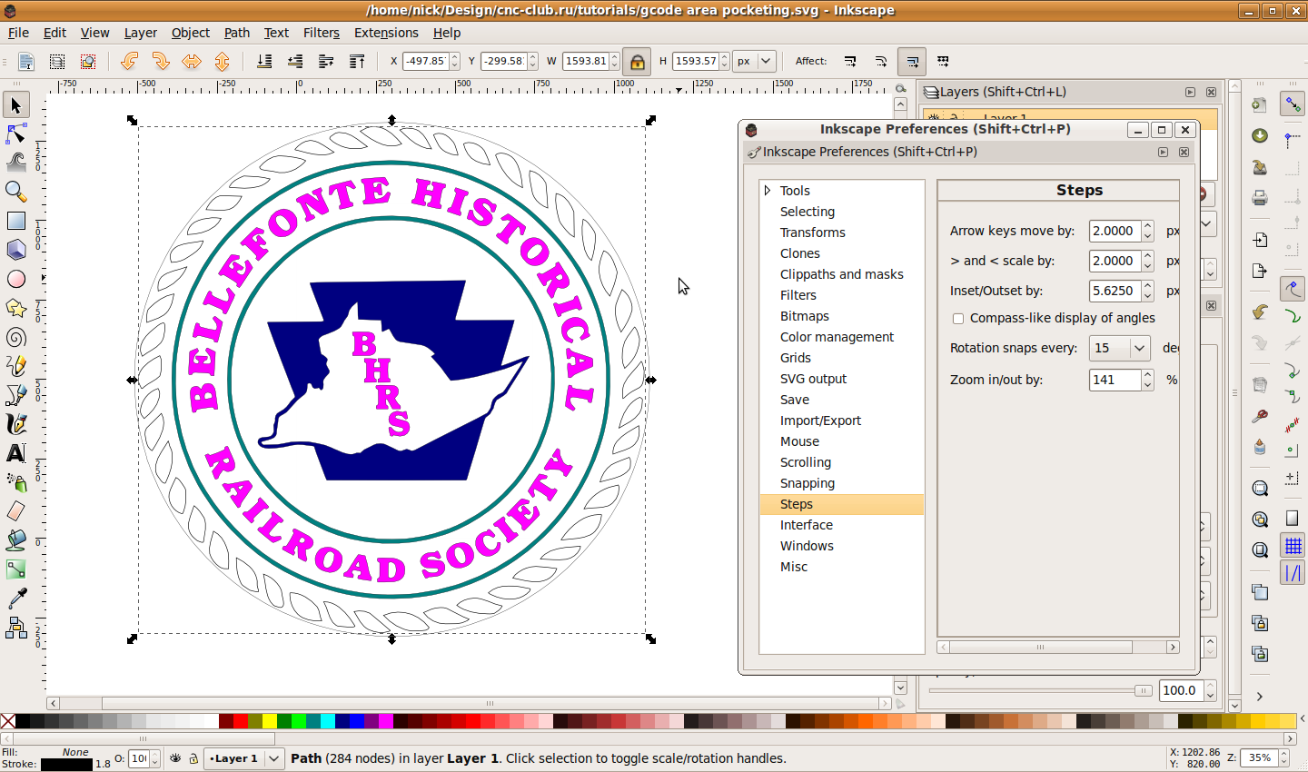Toggle scale stroke width with object
Viewport: 1308px width, 772px height.
[850, 61]
